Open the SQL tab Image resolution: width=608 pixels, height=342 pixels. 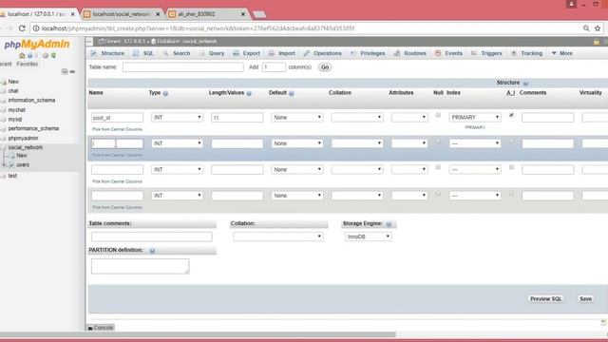(x=143, y=53)
